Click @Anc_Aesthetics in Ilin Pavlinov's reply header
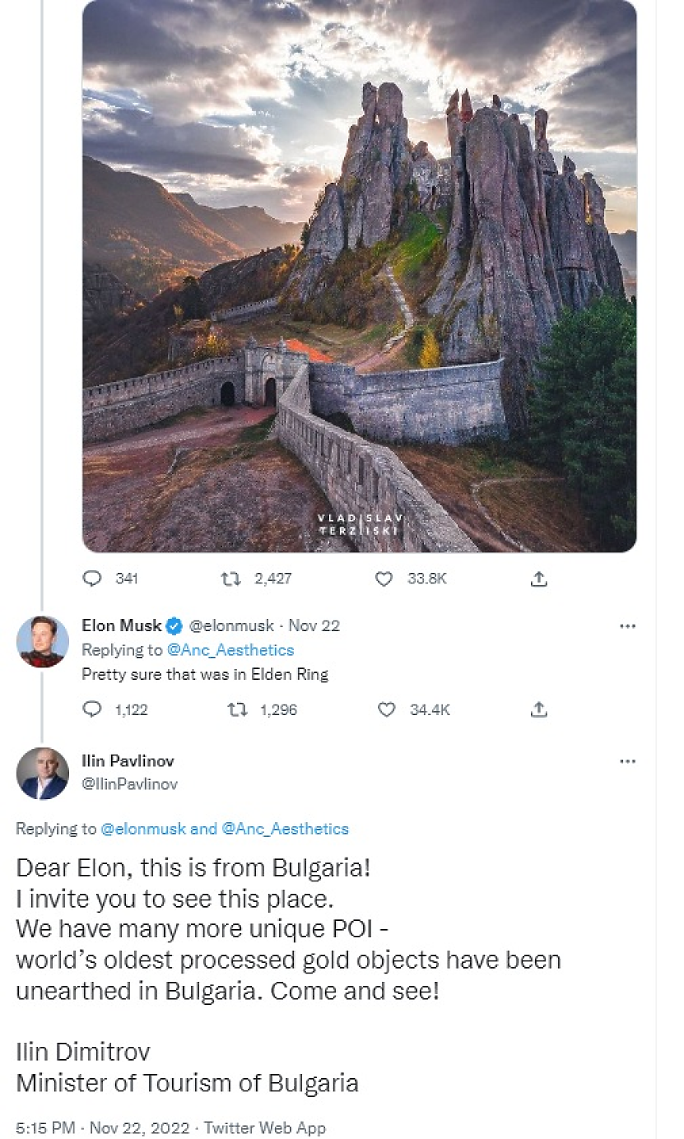 click(285, 829)
